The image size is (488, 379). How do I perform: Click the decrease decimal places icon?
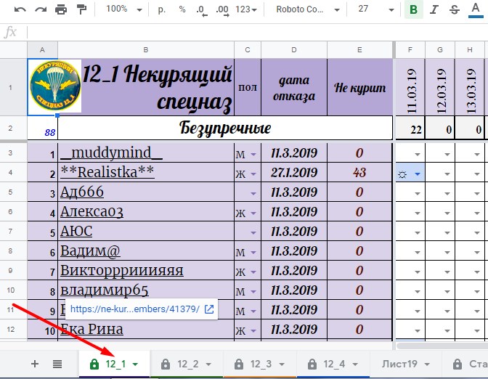click(x=200, y=10)
